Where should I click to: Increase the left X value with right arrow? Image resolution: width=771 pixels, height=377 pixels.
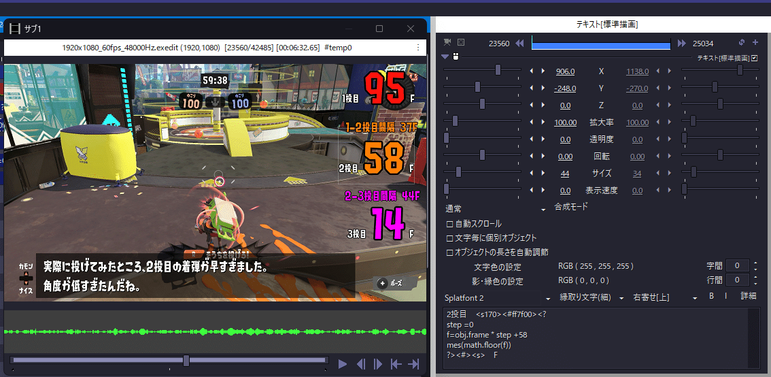pos(543,71)
